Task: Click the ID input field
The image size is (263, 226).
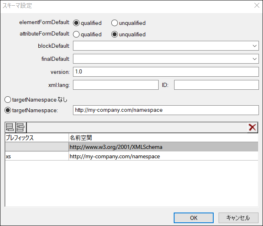Action: point(217,85)
